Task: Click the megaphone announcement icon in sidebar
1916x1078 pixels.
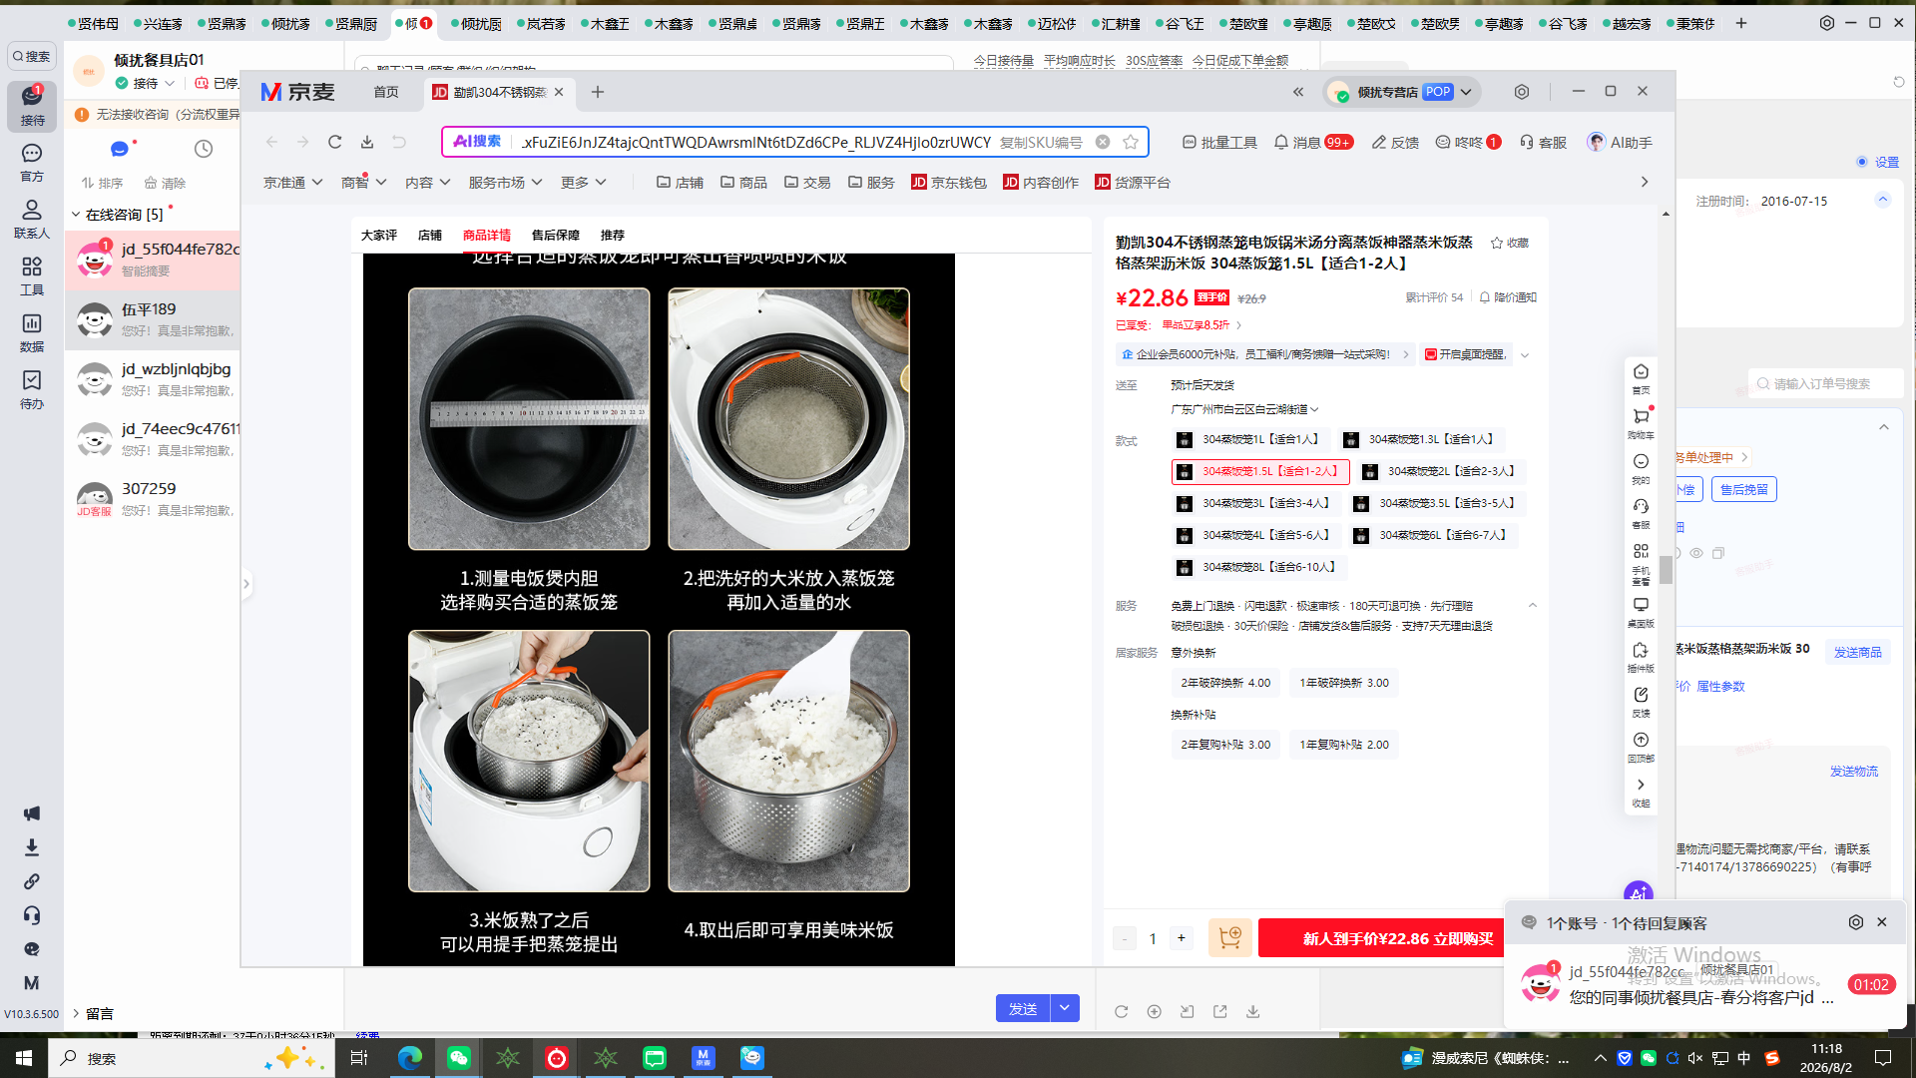Action: tap(32, 813)
